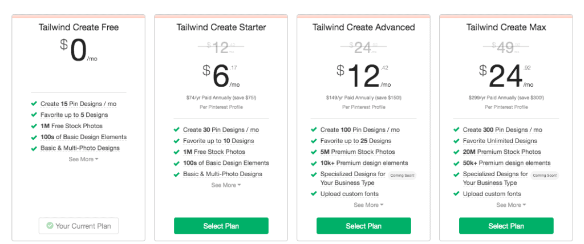Click 100s of Basic Design Elements in Free plan

tap(83, 137)
